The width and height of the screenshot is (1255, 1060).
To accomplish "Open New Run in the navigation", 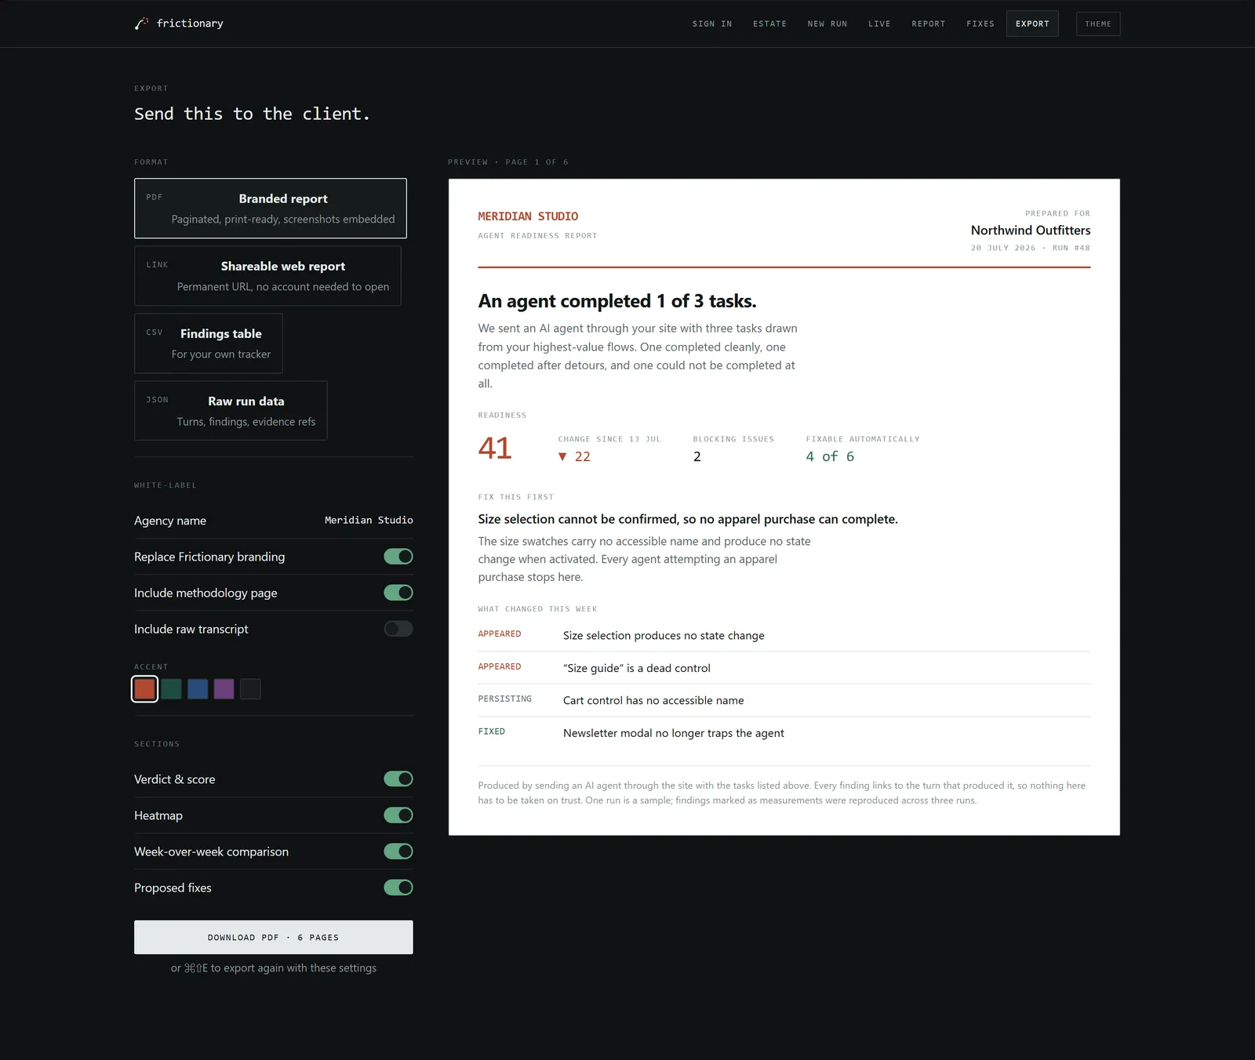I will [828, 24].
